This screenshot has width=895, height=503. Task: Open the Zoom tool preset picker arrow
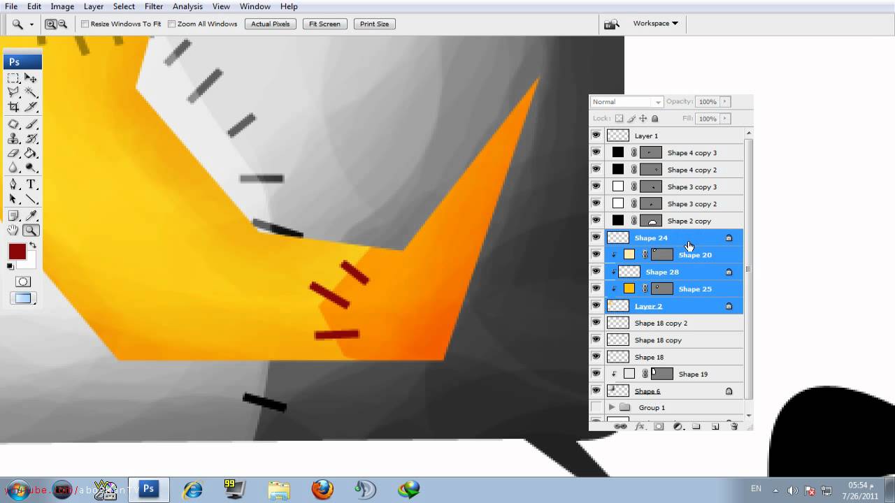click(31, 24)
